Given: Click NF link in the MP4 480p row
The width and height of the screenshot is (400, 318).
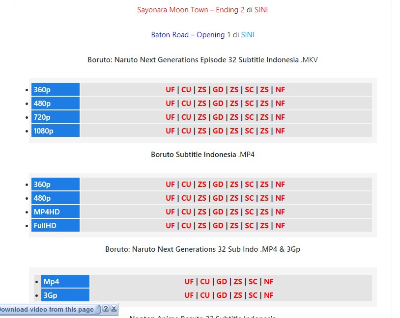Looking at the screenshot, I should (x=280, y=198).
